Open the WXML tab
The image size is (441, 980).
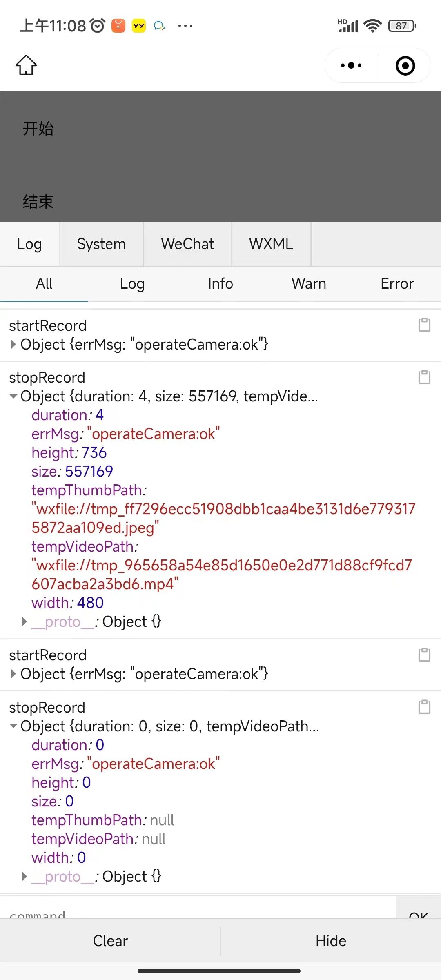click(271, 244)
